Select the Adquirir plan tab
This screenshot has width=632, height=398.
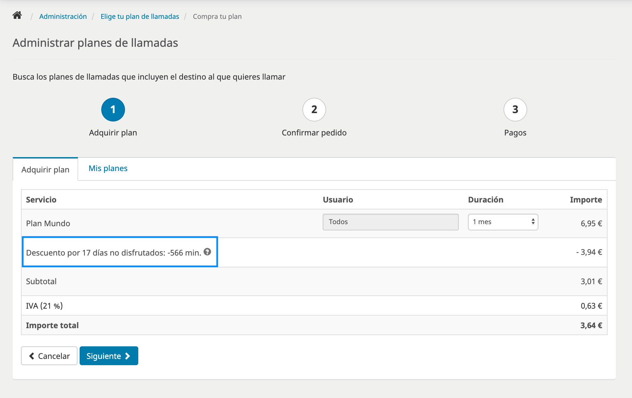point(45,170)
